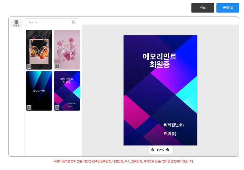Open the 템플릿 templates tab
The image size is (244, 170).
click(16, 23)
